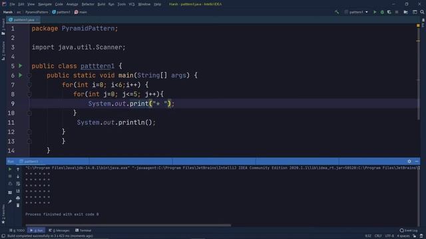This screenshot has height=239, width=426.
Task: Collapse the outer for loop fold on line 7
Action: pyautogui.click(x=29, y=85)
